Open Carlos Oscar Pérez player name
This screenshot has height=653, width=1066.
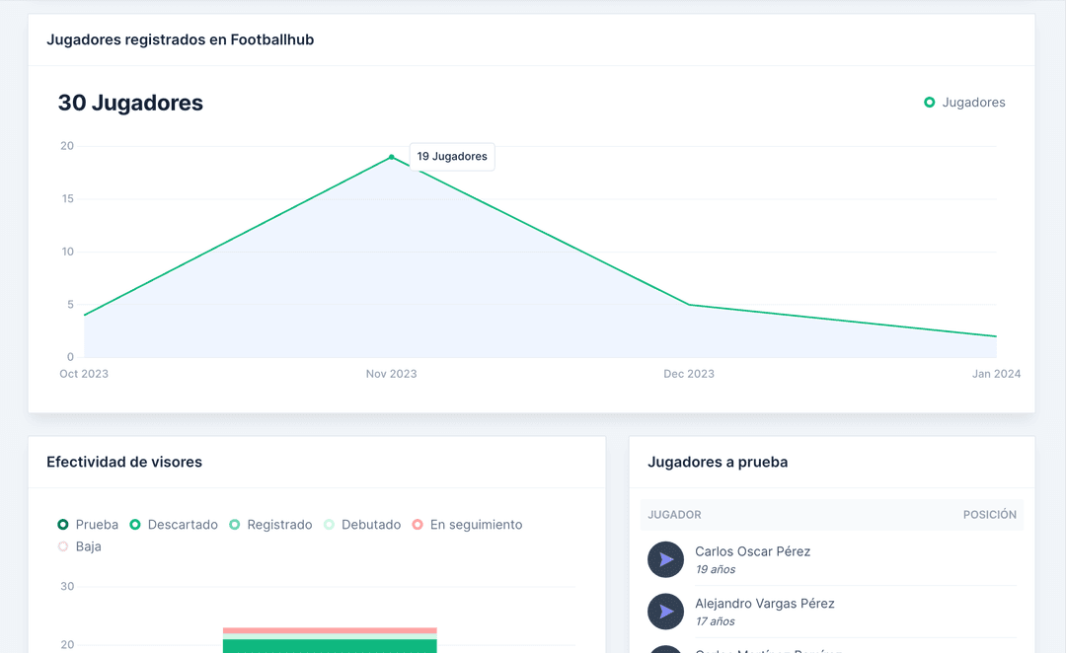coord(752,551)
